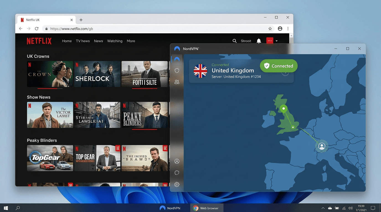Open the Watching menu item

(x=115, y=41)
